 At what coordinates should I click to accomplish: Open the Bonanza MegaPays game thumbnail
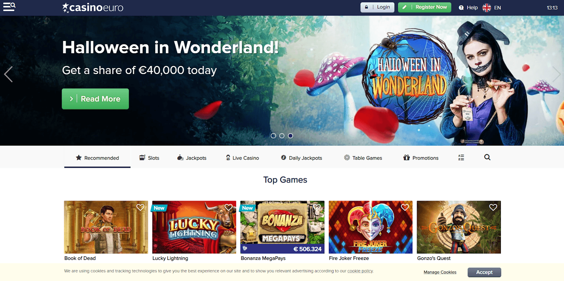click(x=282, y=227)
